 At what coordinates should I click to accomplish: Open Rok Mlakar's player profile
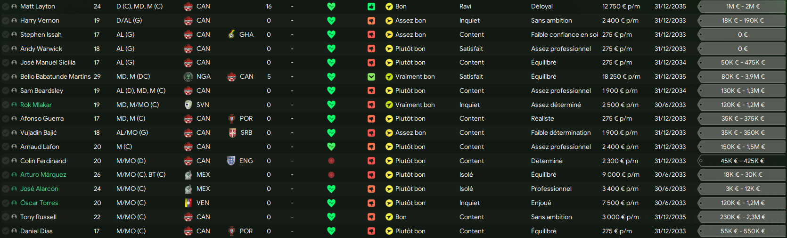[36, 105]
